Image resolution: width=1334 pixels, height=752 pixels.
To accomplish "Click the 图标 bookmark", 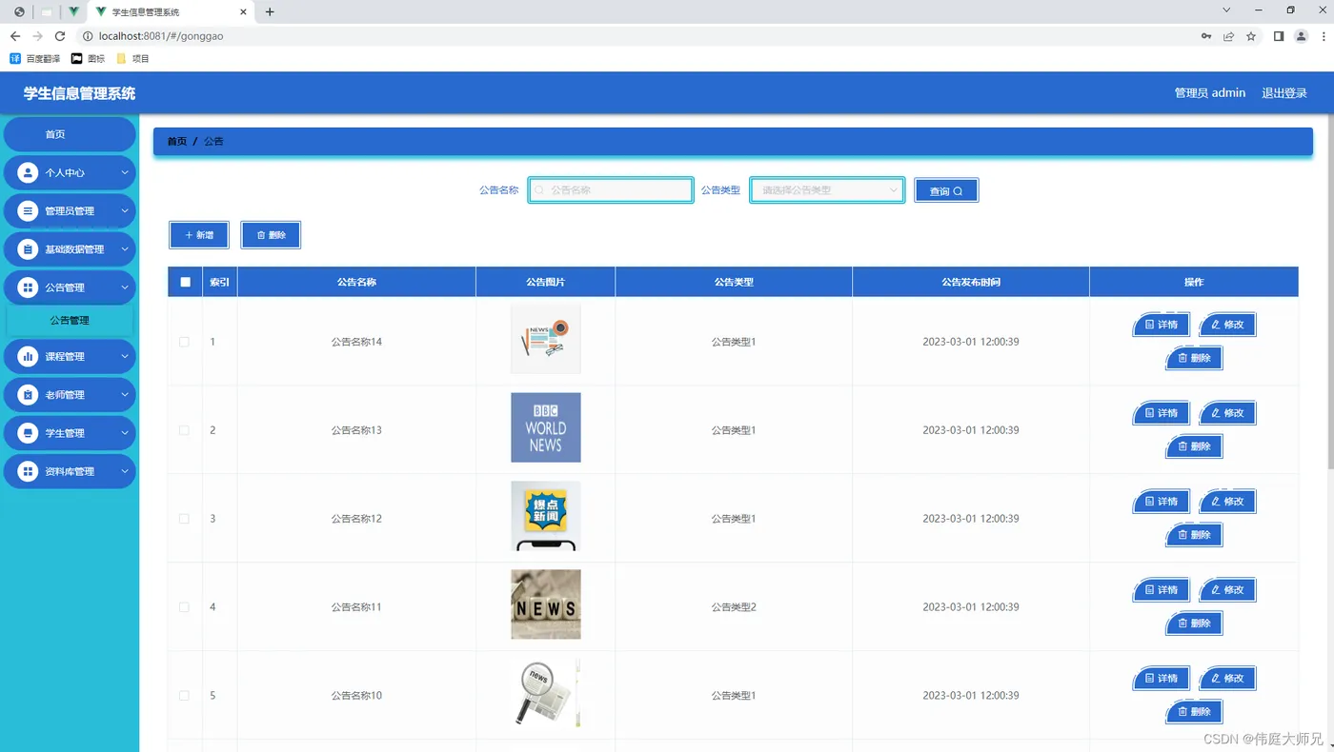I will click(x=89, y=59).
